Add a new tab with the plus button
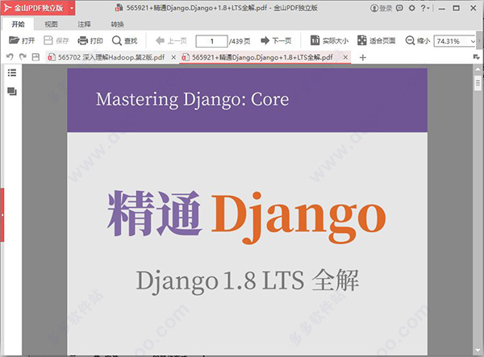 tap(363, 57)
